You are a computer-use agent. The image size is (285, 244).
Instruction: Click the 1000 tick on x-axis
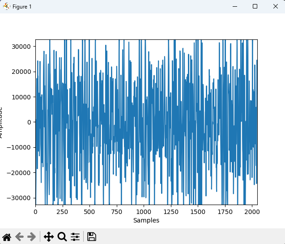[x=144, y=211]
